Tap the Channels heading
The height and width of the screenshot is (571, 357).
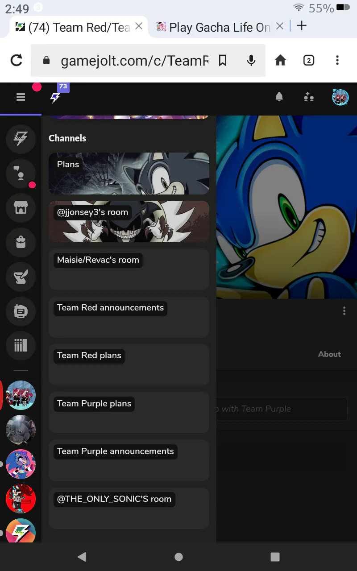click(x=67, y=138)
